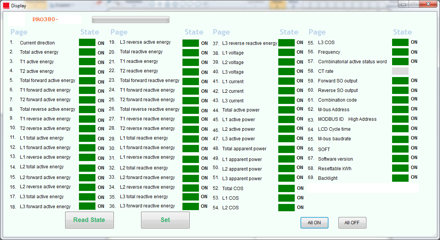
Task: Select the 'Reverse SO output' label
Action: pyautogui.click(x=338, y=90)
